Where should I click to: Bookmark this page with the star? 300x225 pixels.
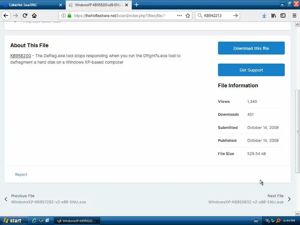tap(188, 16)
